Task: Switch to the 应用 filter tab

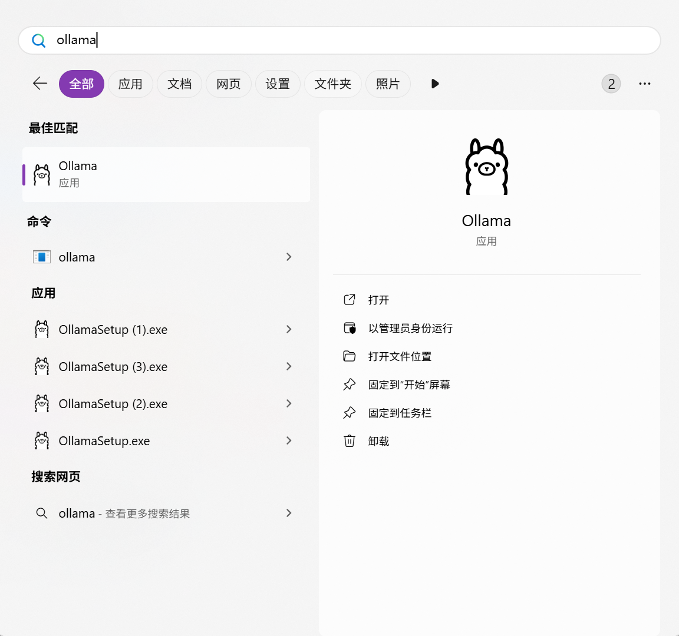Action: pos(130,84)
